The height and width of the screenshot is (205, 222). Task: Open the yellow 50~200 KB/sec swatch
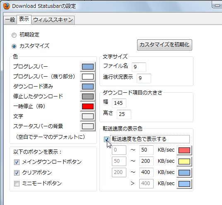(184, 162)
